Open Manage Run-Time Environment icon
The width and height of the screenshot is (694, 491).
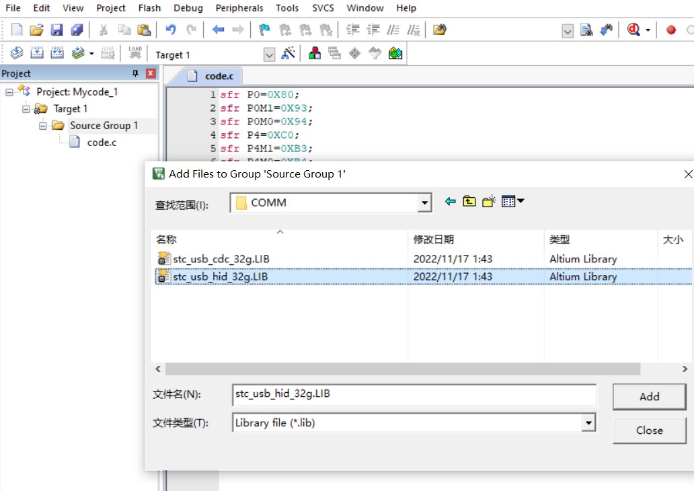point(354,54)
